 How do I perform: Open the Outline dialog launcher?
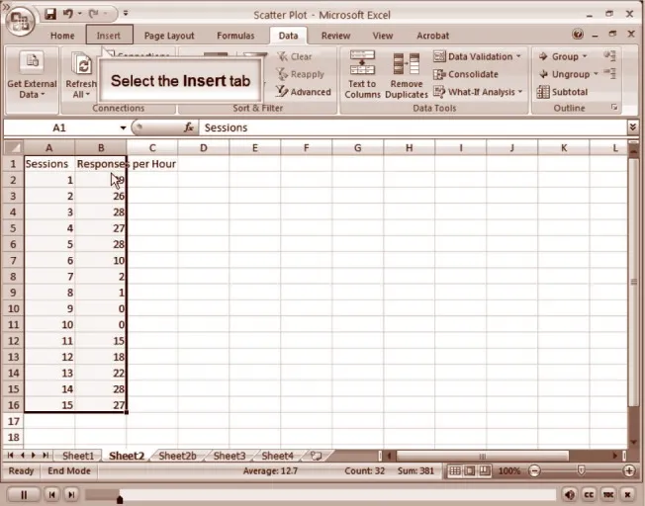[614, 108]
